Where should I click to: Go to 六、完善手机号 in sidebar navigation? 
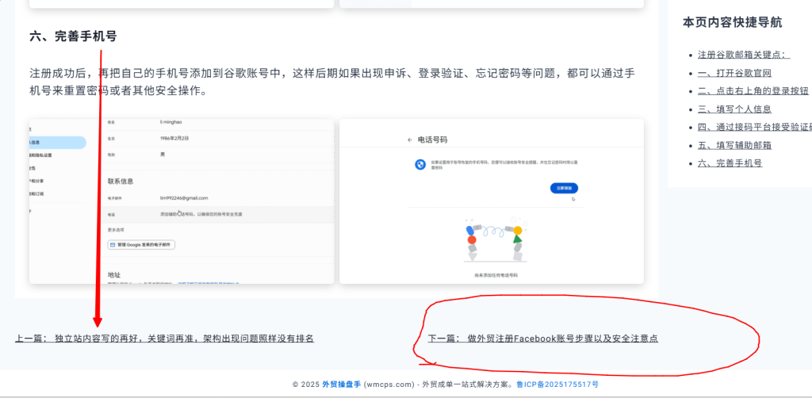[x=730, y=163]
